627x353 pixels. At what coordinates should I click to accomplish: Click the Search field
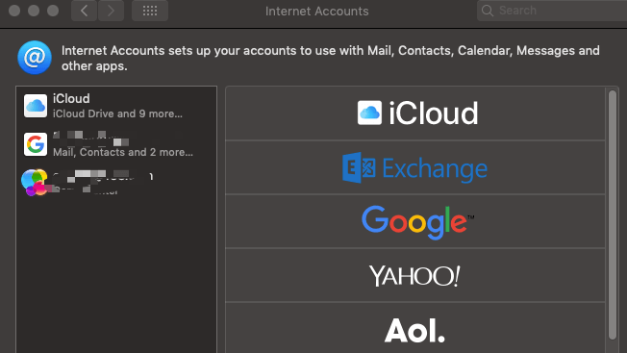(x=552, y=11)
